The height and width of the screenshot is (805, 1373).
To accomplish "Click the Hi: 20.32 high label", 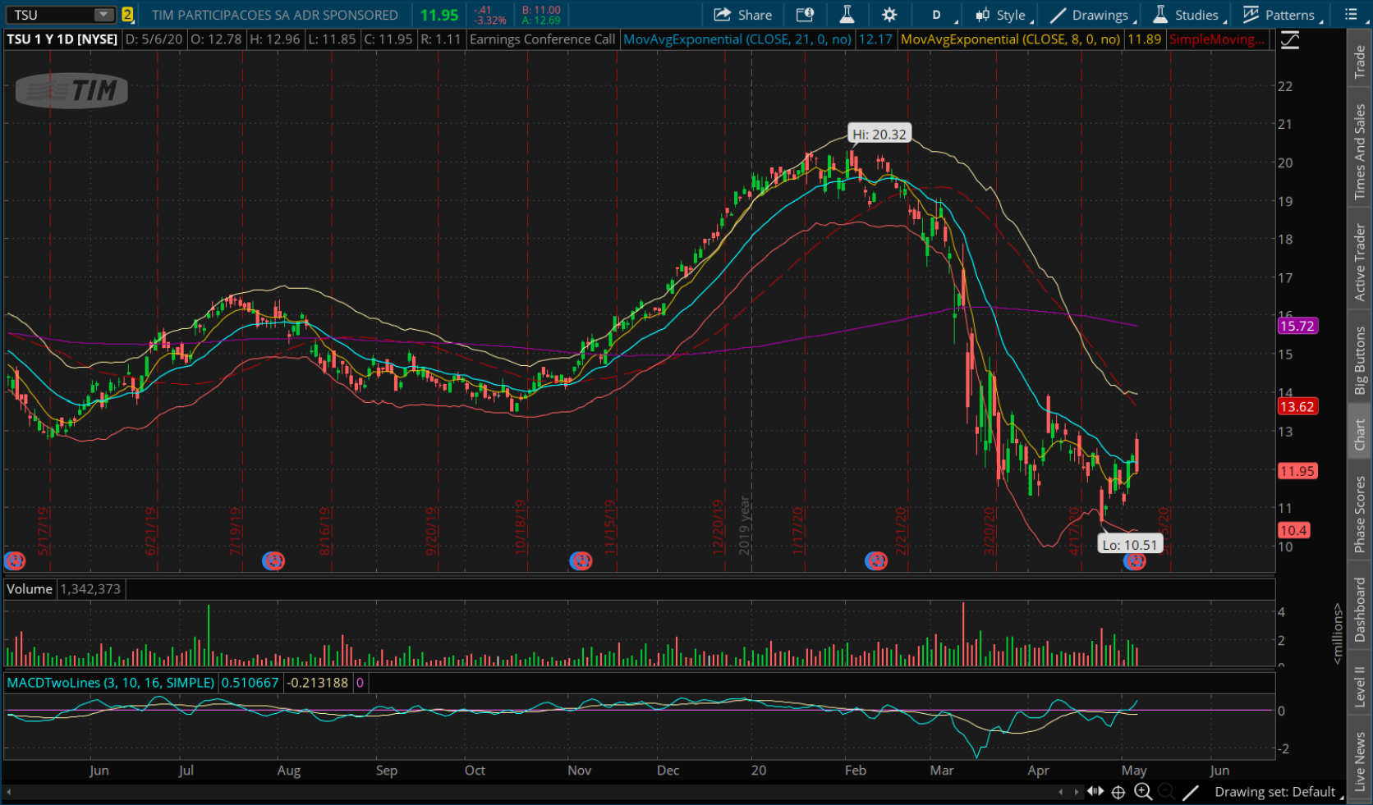I will coord(879,135).
